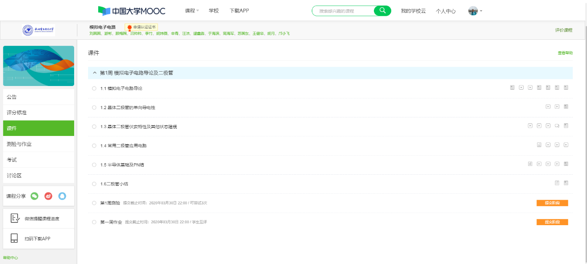Screen dimensions: 587x264
Task: Select the 课件 sidebar item
Action: coord(38,128)
